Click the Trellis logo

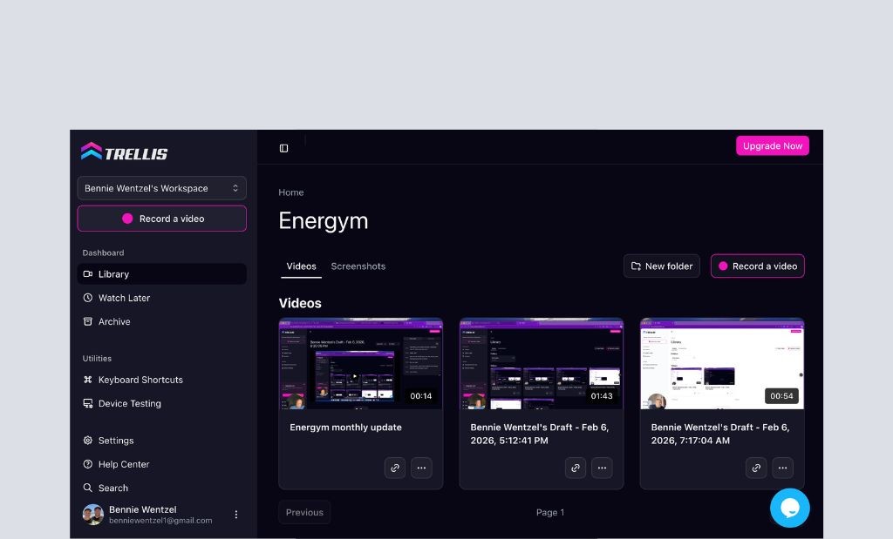pyautogui.click(x=124, y=152)
